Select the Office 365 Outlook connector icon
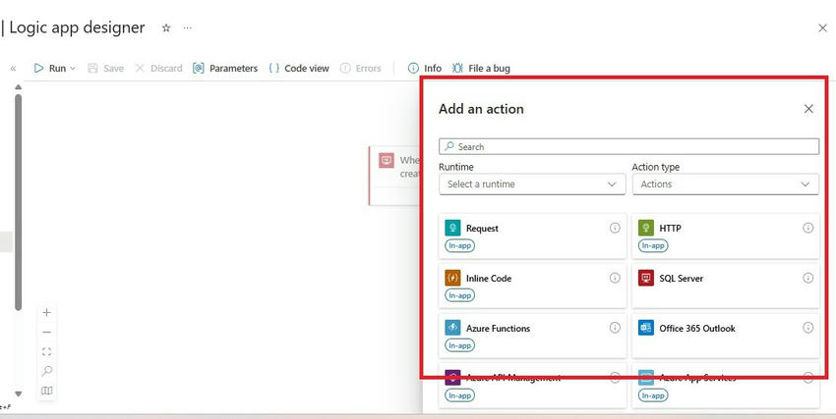This screenshot has height=419, width=836. tap(645, 328)
